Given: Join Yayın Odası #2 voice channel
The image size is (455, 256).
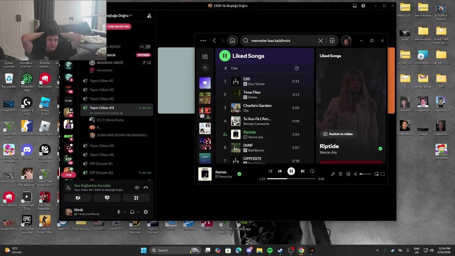Looking at the screenshot, I should (117, 90).
